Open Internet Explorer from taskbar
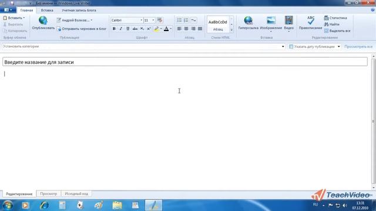Viewport: 376px width, 211px height. (x=44, y=205)
